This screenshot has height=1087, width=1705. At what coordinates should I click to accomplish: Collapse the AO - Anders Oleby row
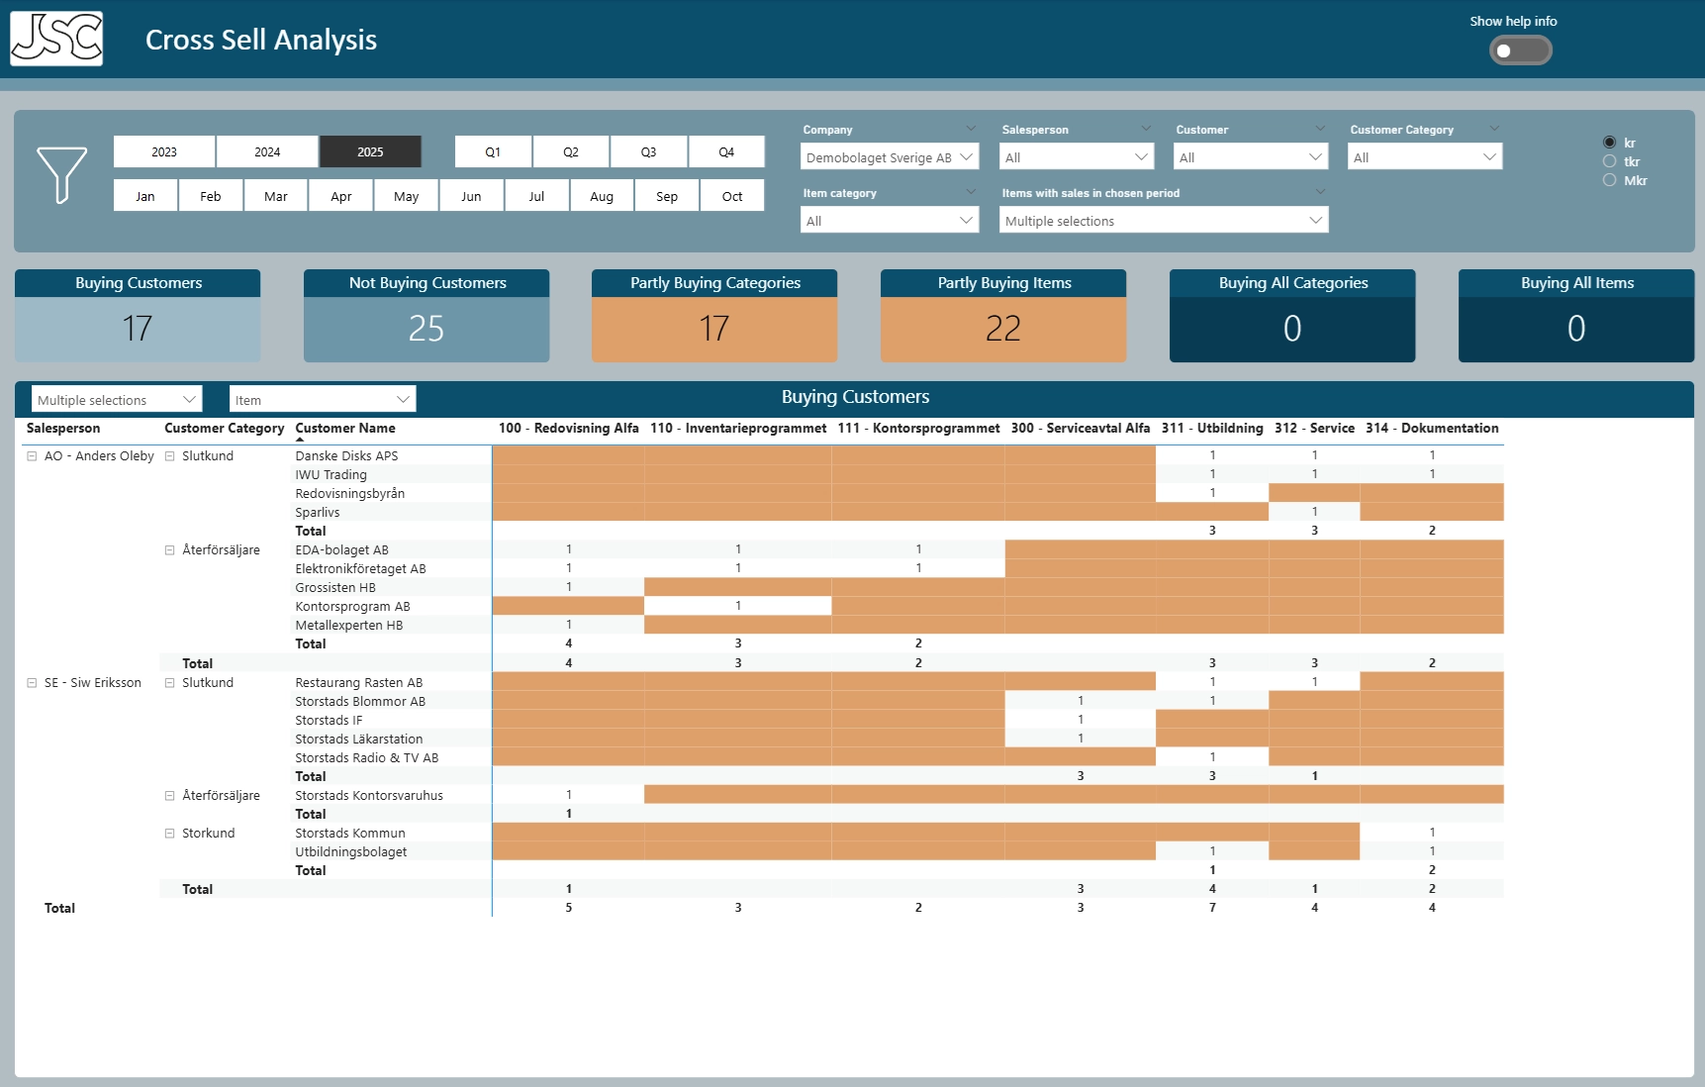pos(32,456)
